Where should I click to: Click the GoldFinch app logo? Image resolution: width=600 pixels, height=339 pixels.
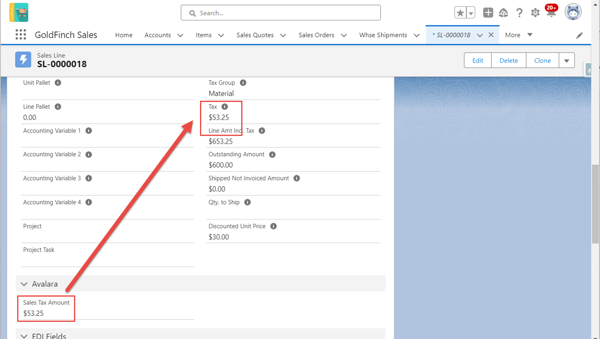(19, 12)
